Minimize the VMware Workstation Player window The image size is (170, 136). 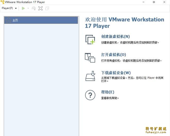(143, 2)
